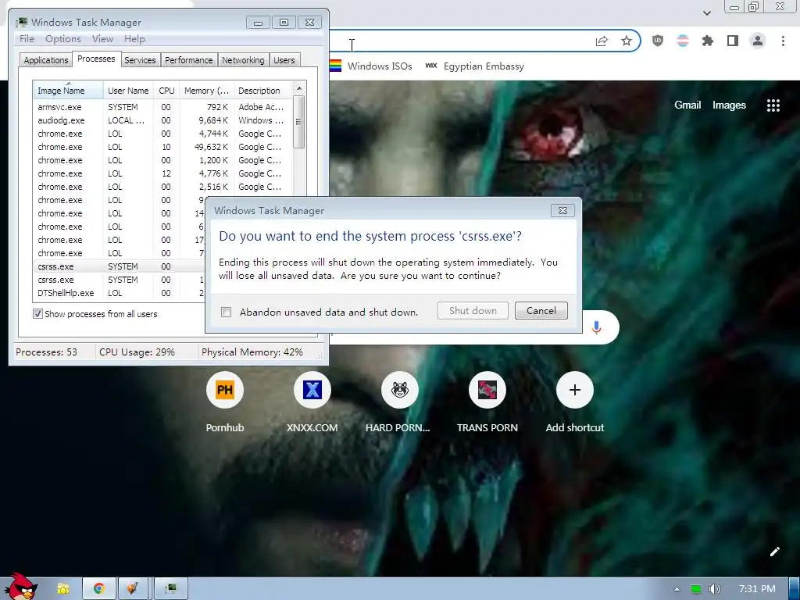800x600 pixels.
Task: Click in the Chrome address bar
Action: (459, 41)
